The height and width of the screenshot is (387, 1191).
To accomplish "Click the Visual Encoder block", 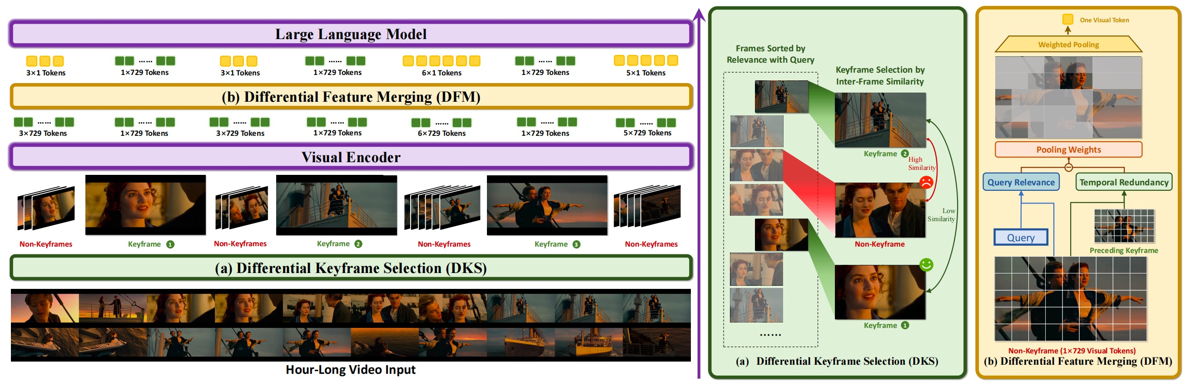I will pyautogui.click(x=351, y=157).
